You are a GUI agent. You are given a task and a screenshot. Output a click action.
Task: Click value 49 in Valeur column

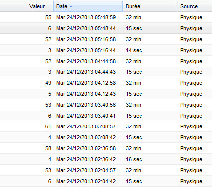(48, 83)
